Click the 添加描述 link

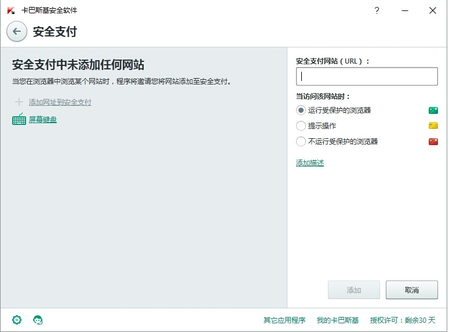[310, 163]
